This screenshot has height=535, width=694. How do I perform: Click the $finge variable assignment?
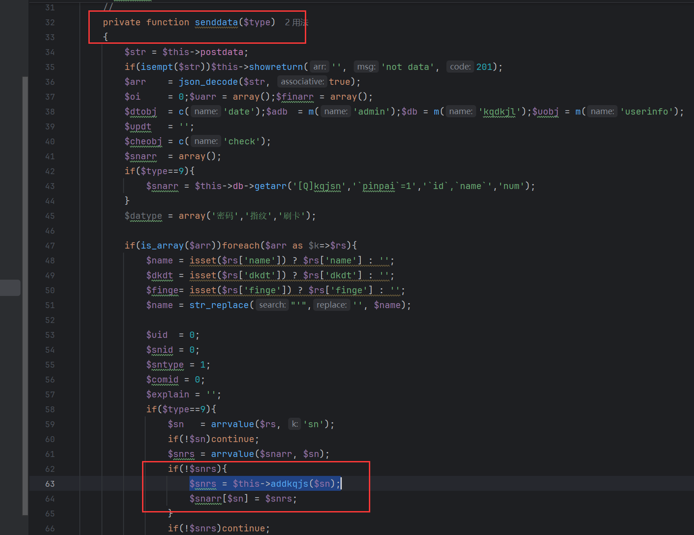pyautogui.click(x=162, y=290)
